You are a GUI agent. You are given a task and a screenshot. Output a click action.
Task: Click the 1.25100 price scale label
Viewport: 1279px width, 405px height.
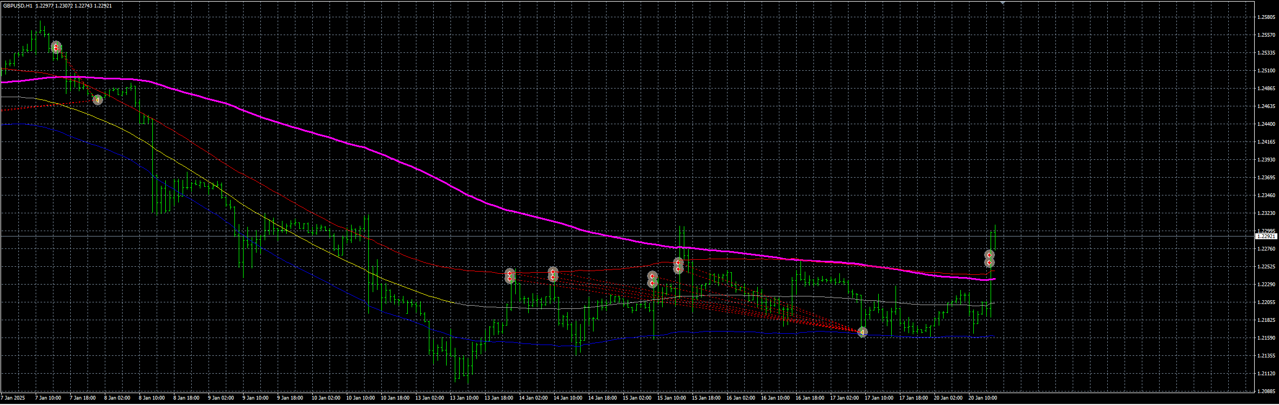[x=1266, y=71]
